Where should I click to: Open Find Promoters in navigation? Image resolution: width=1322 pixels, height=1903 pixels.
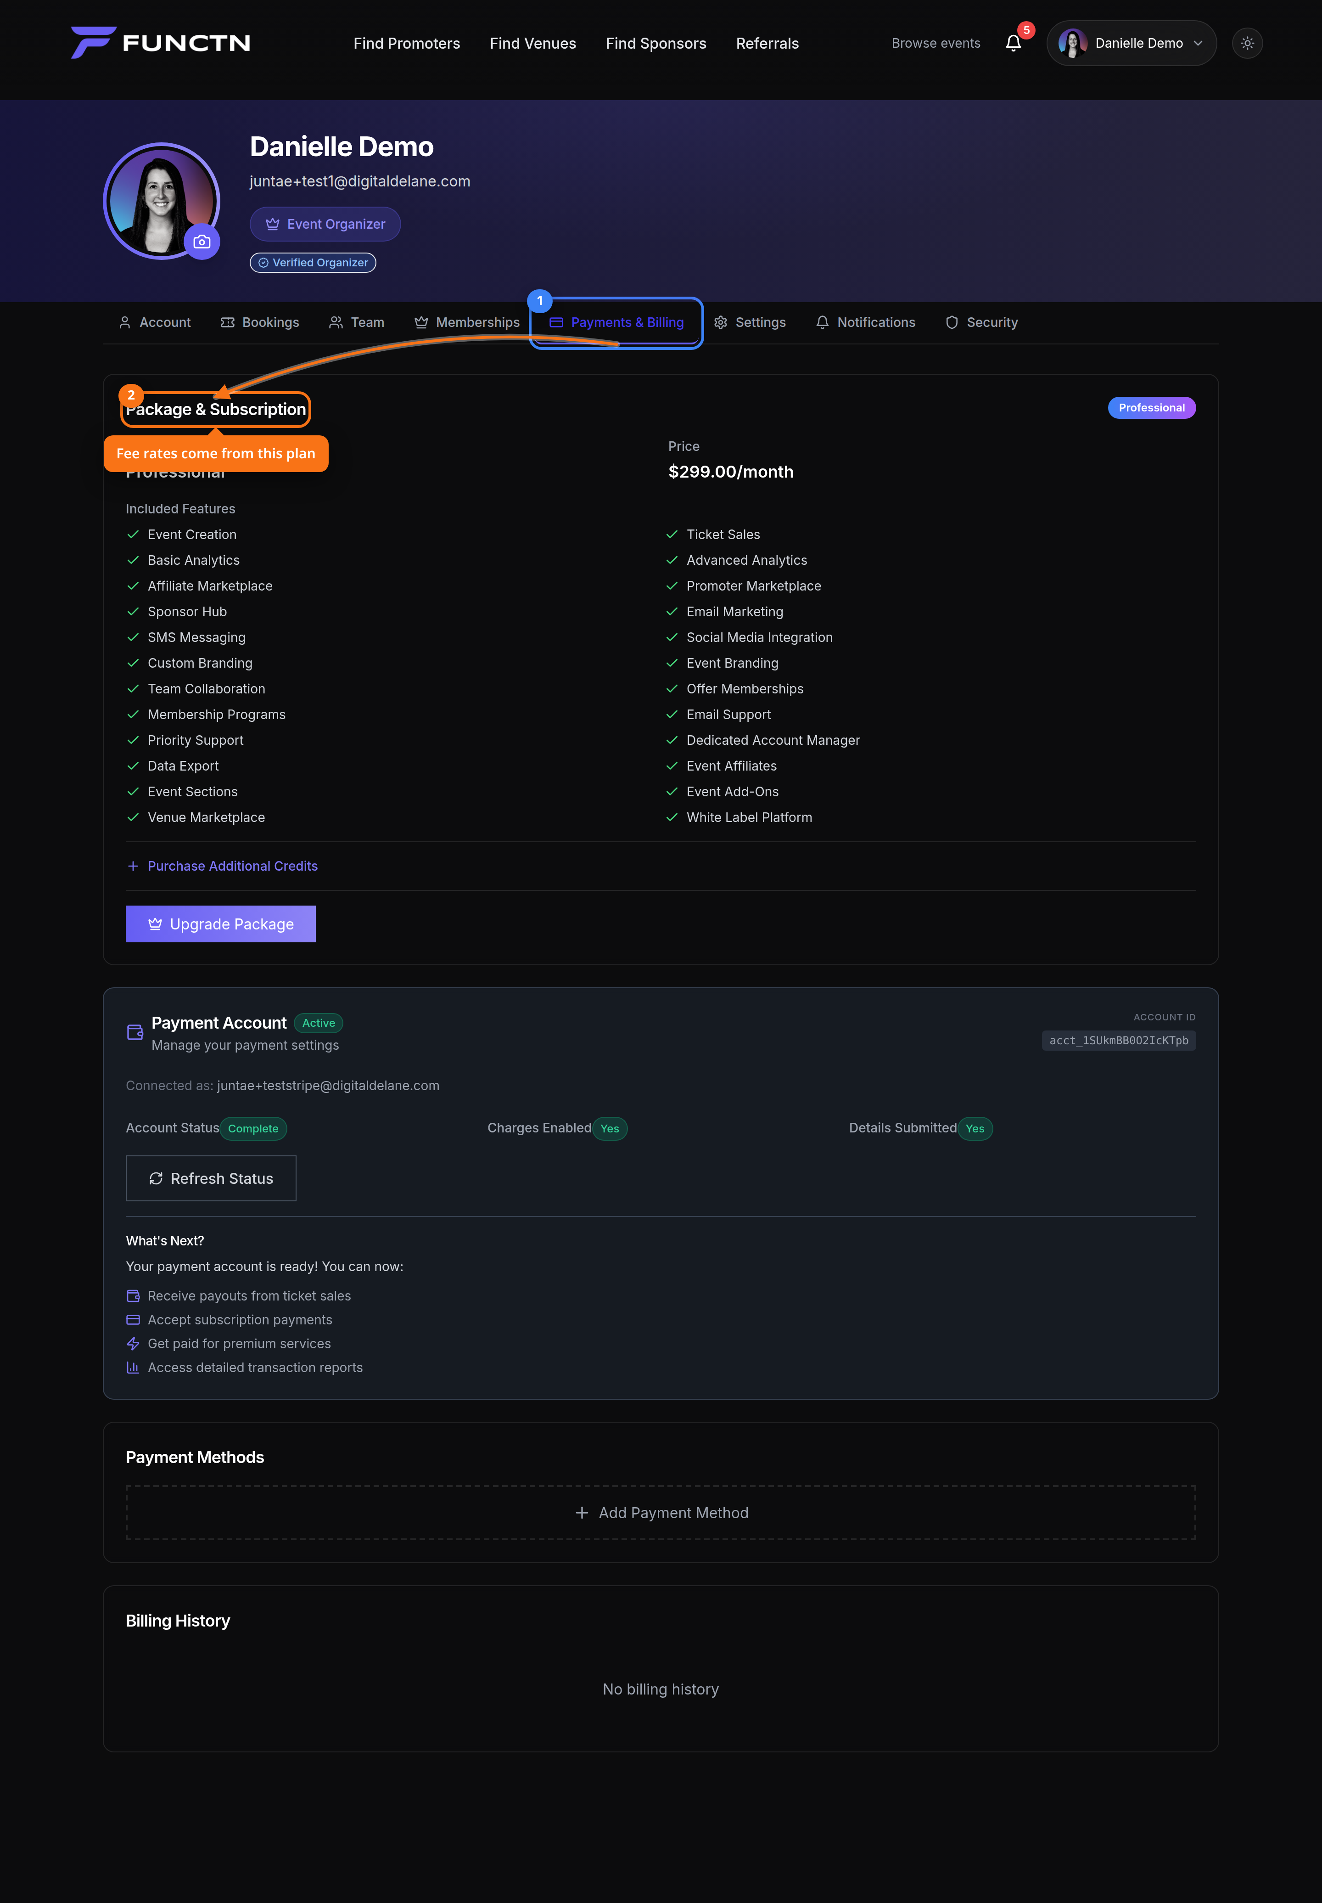pos(407,43)
